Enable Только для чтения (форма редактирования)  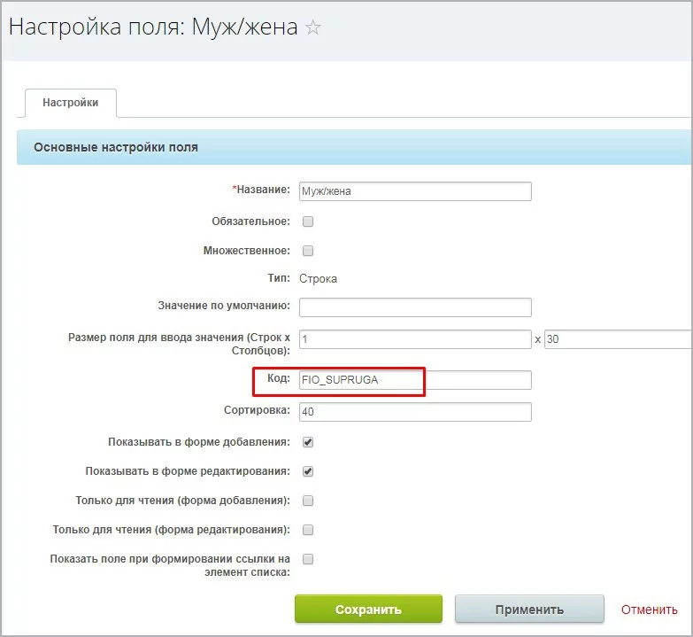tap(308, 530)
